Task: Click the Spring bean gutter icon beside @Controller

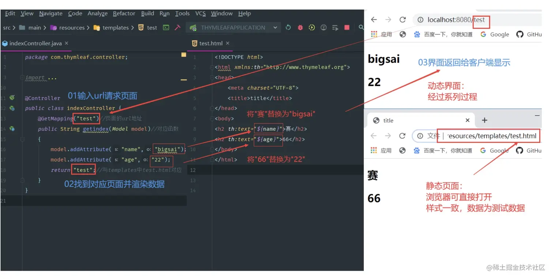Action: (12, 98)
